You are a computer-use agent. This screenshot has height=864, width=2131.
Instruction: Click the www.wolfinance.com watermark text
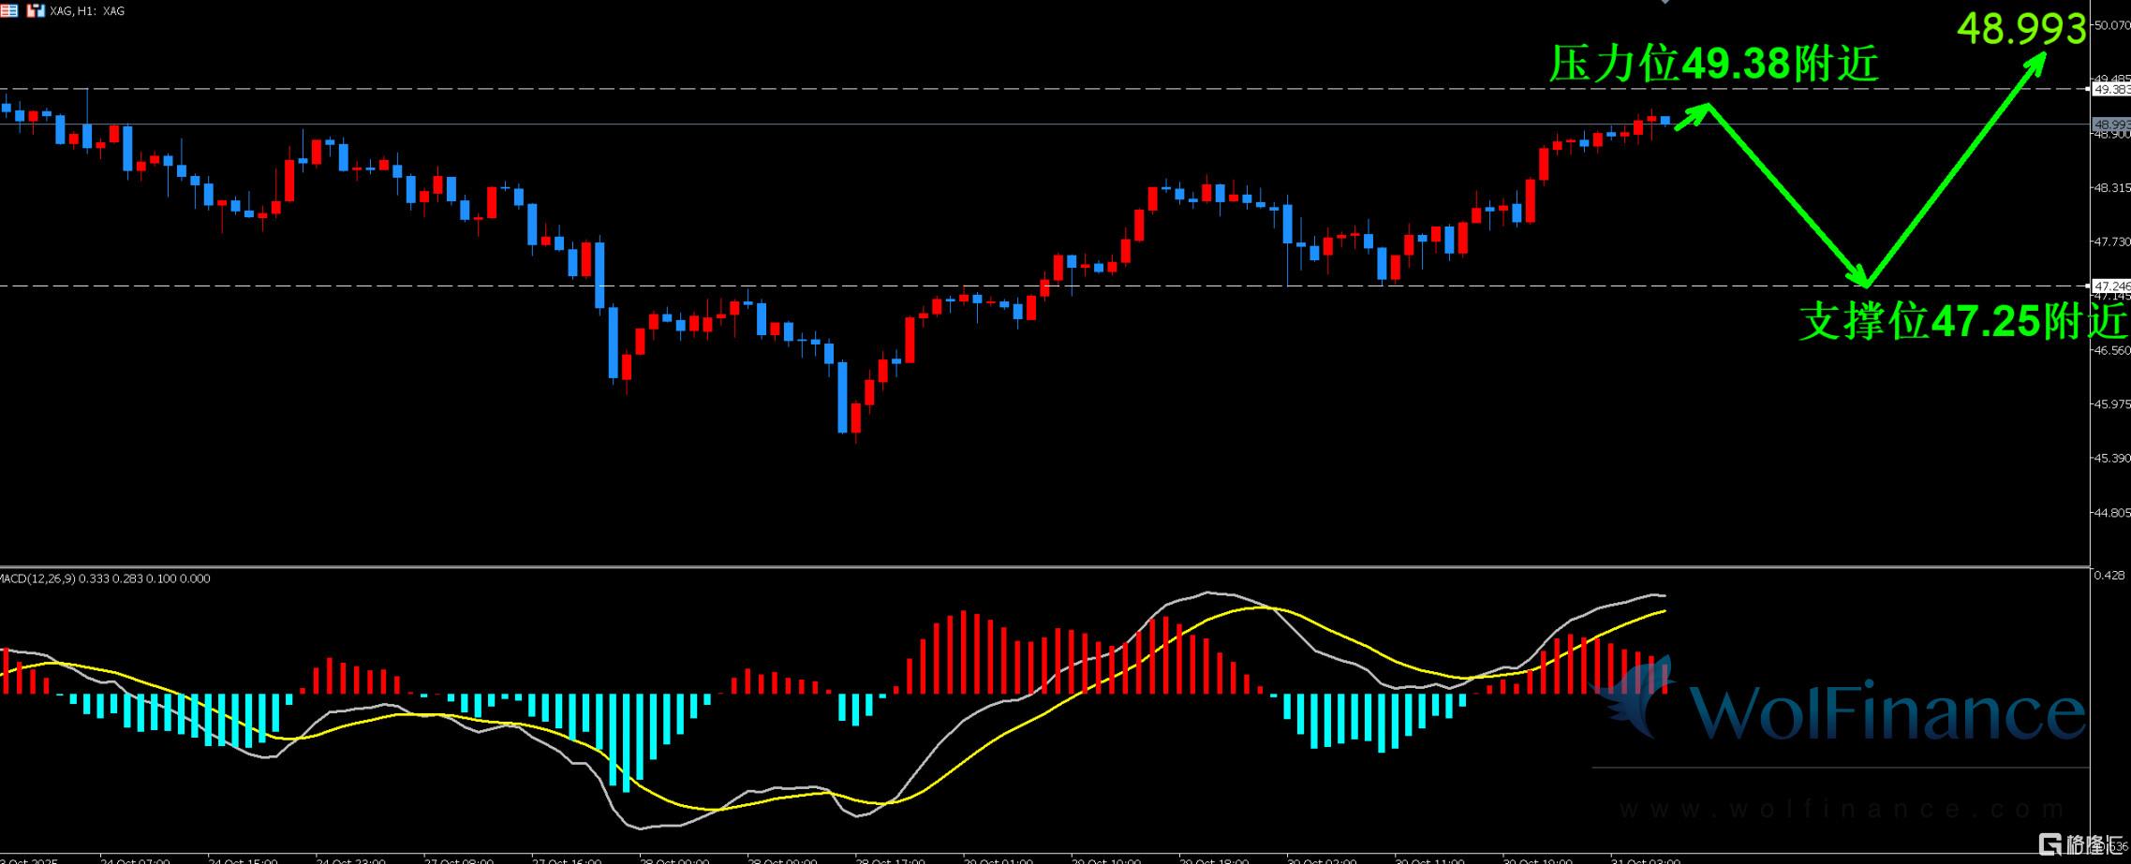1841,809
